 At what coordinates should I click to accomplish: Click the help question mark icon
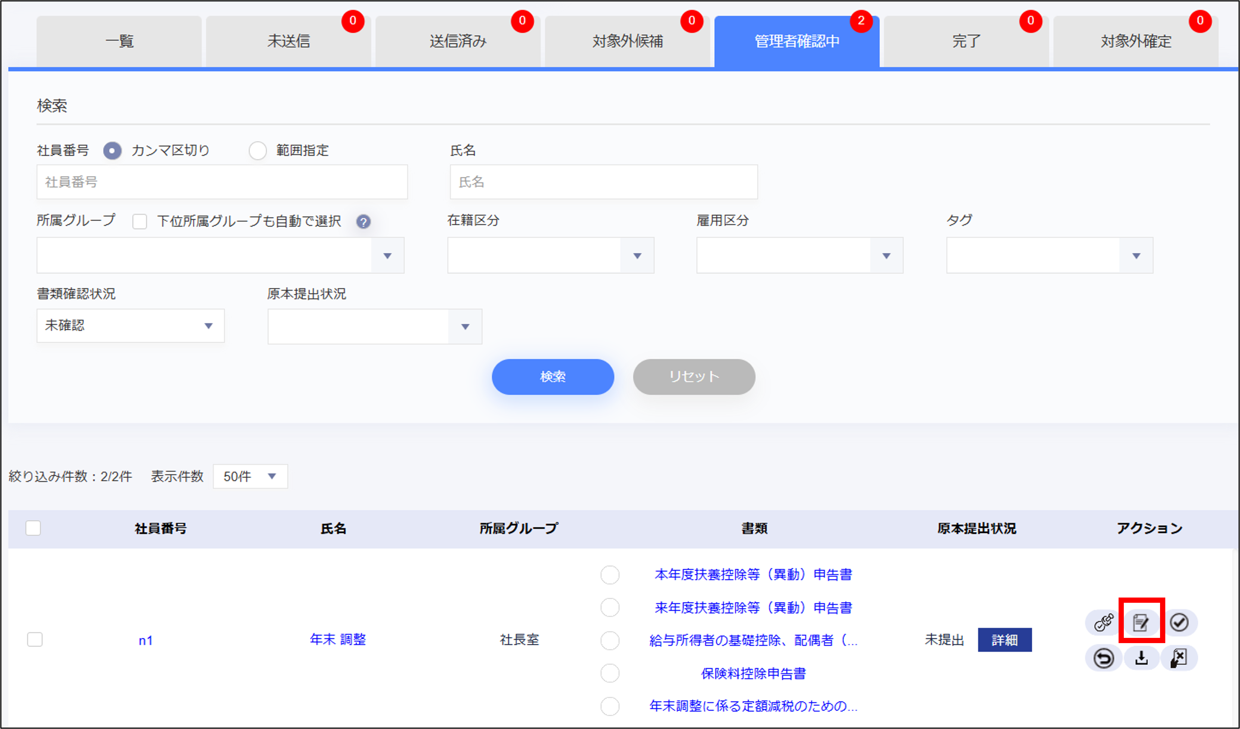(363, 222)
